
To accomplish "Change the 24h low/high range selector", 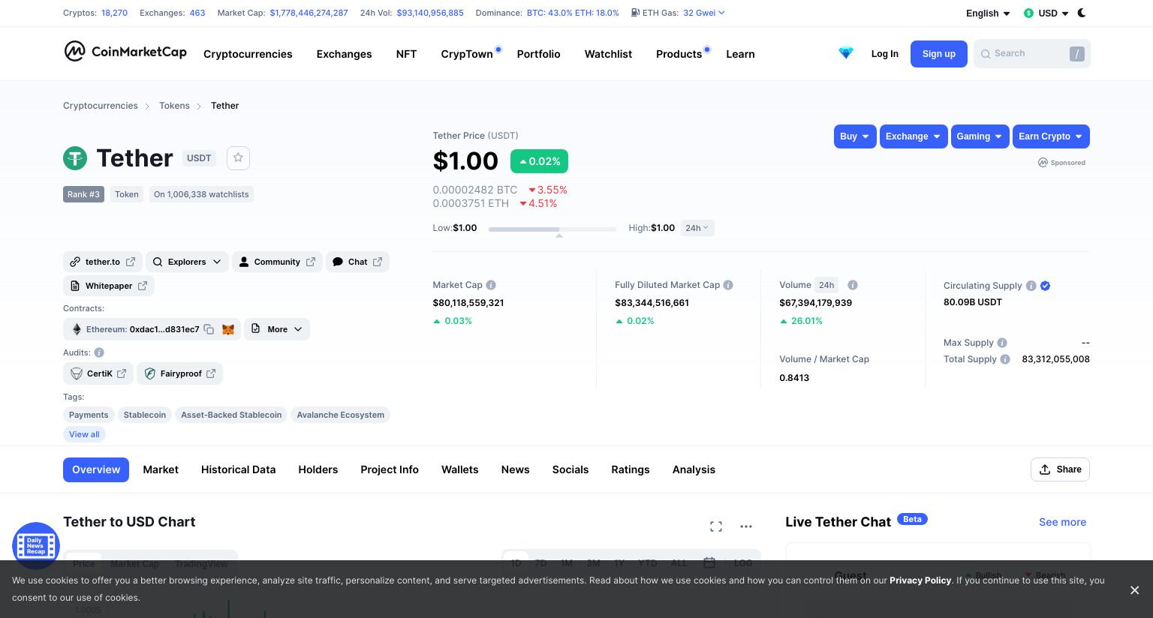I will pos(697,228).
